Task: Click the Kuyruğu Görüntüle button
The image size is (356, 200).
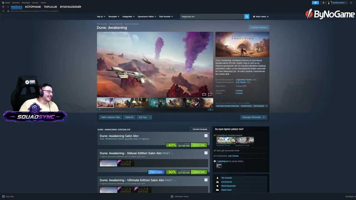Action: 254,117
